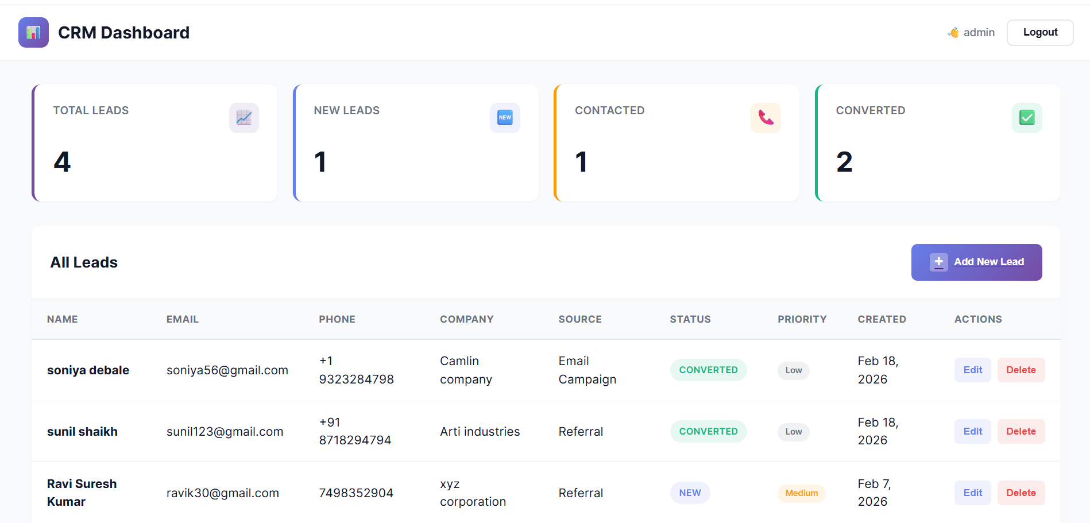Viewport: 1090px width, 523px height.
Task: Click the NEW badge icon on New Leads card
Action: tap(505, 118)
